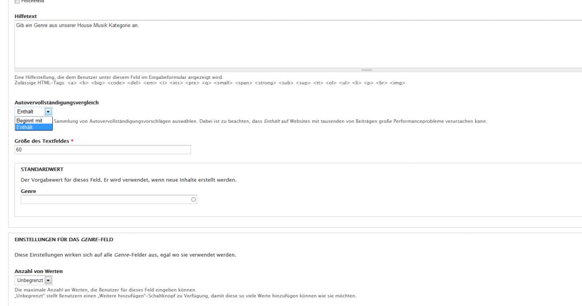Click the Autovervollständigungsvergleich dropdown arrow
The image size is (582, 306).
click(48, 112)
